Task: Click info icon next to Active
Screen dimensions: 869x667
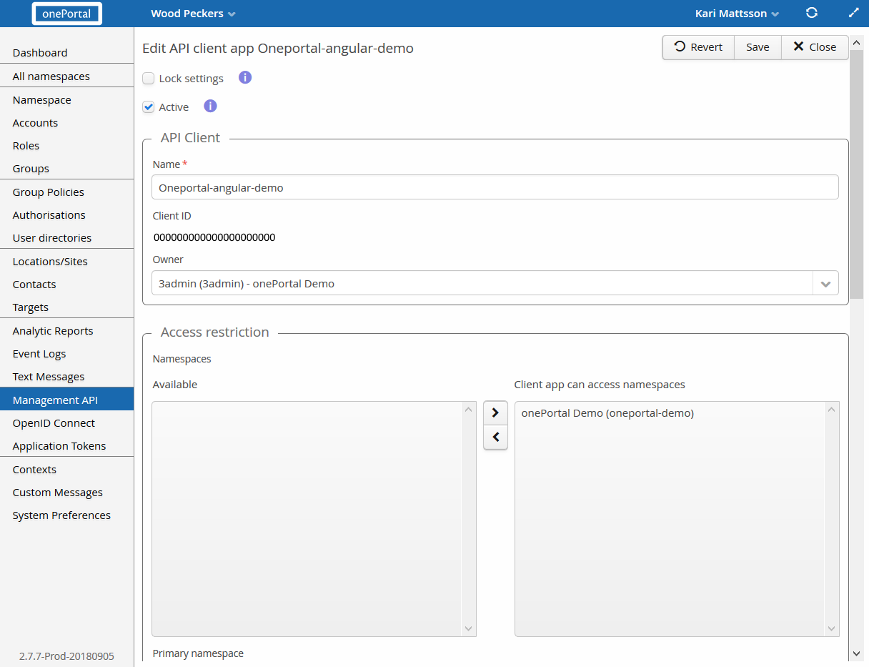Action: [x=210, y=106]
